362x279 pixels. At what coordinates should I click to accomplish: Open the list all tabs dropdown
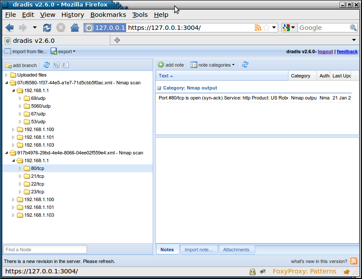point(354,40)
